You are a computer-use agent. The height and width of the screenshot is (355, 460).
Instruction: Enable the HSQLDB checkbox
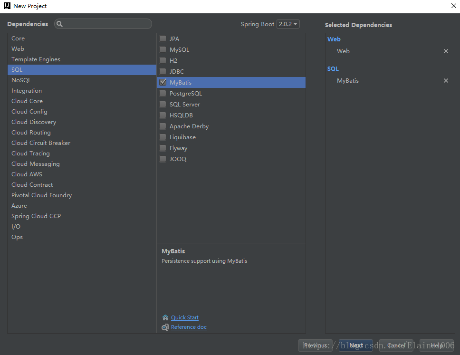163,115
